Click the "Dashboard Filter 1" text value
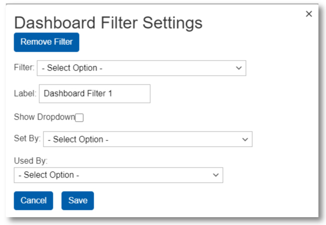This screenshot has width=326, height=225. [x=78, y=94]
